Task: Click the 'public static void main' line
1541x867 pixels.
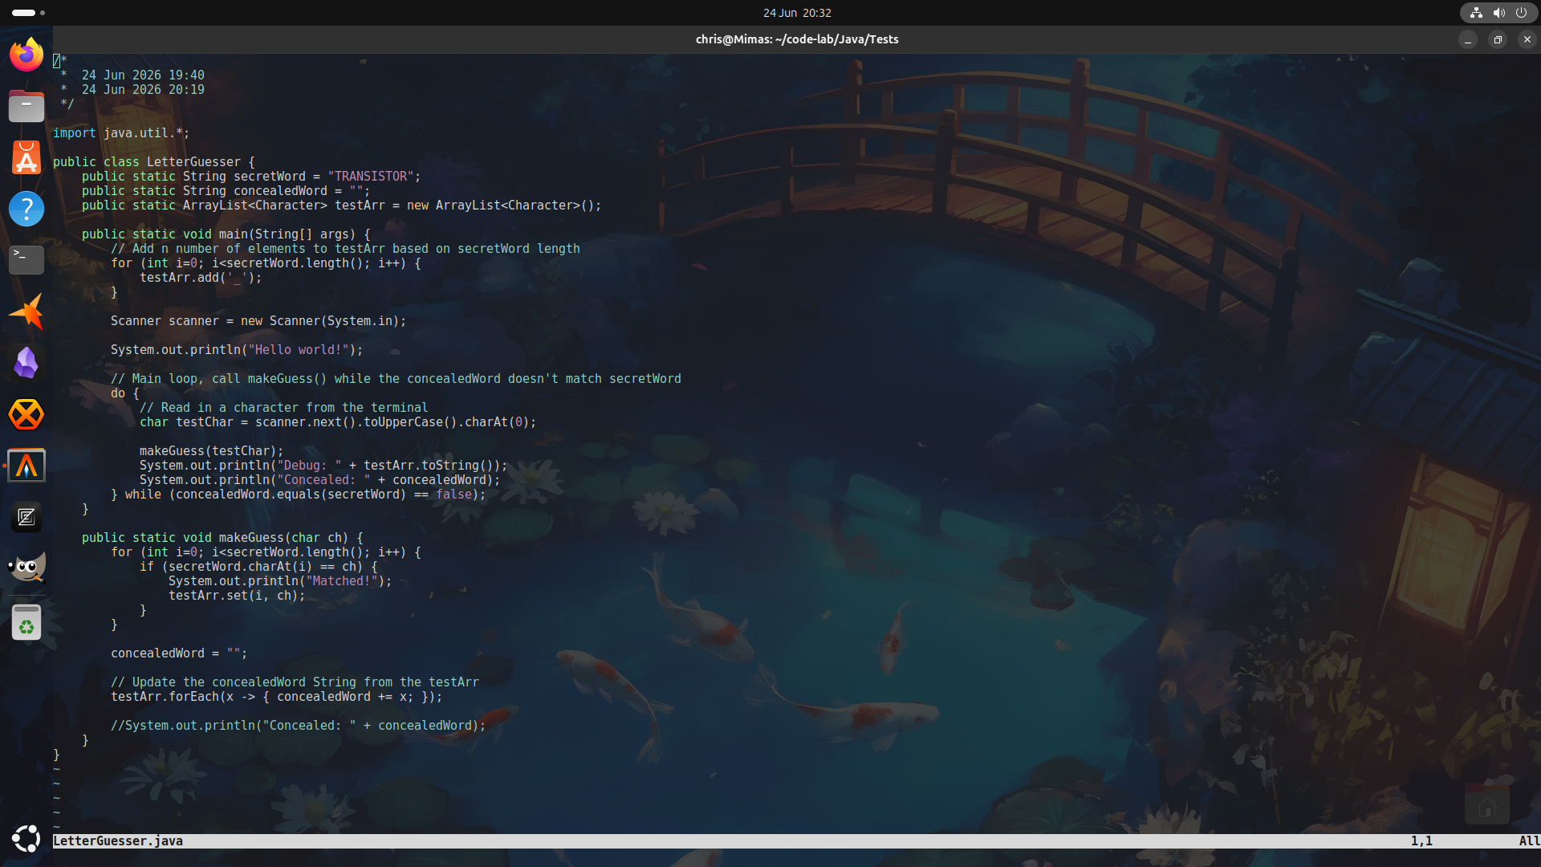Action: (226, 234)
